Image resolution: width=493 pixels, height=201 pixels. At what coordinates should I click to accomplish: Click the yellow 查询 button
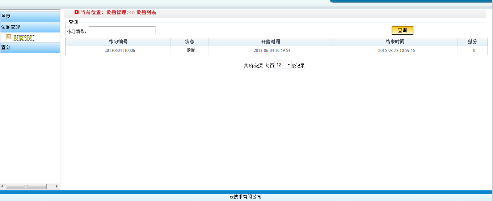click(403, 30)
